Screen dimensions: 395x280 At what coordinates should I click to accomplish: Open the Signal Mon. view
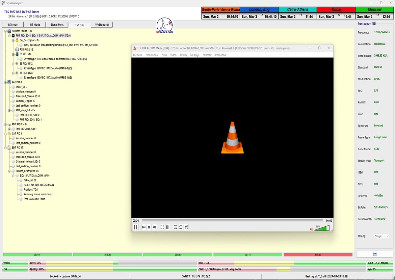[x=57, y=25]
